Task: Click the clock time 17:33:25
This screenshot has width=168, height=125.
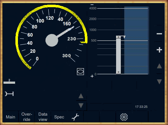Action: (x=141, y=107)
